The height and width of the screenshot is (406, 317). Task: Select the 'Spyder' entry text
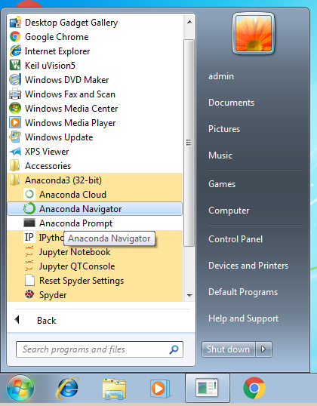(x=53, y=295)
